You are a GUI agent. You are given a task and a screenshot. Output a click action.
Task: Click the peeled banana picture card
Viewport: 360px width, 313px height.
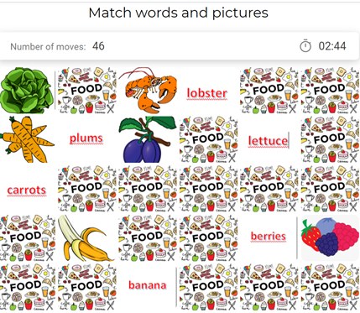pyautogui.click(x=86, y=238)
